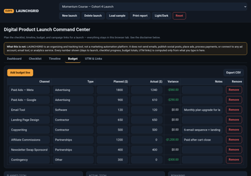Click the ExDFS logo badge

[x=9, y=11]
